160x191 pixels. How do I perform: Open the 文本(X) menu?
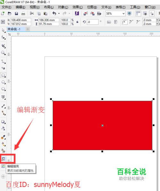106,7
